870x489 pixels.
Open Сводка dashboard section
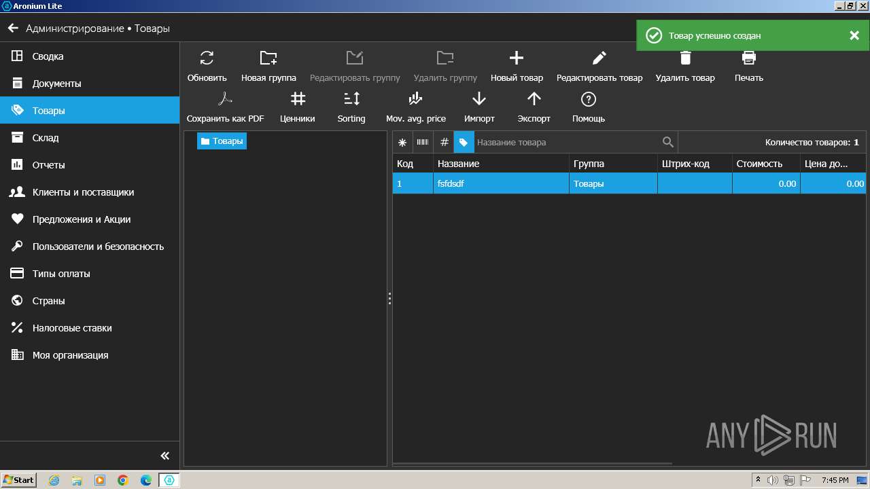pyautogui.click(x=90, y=56)
